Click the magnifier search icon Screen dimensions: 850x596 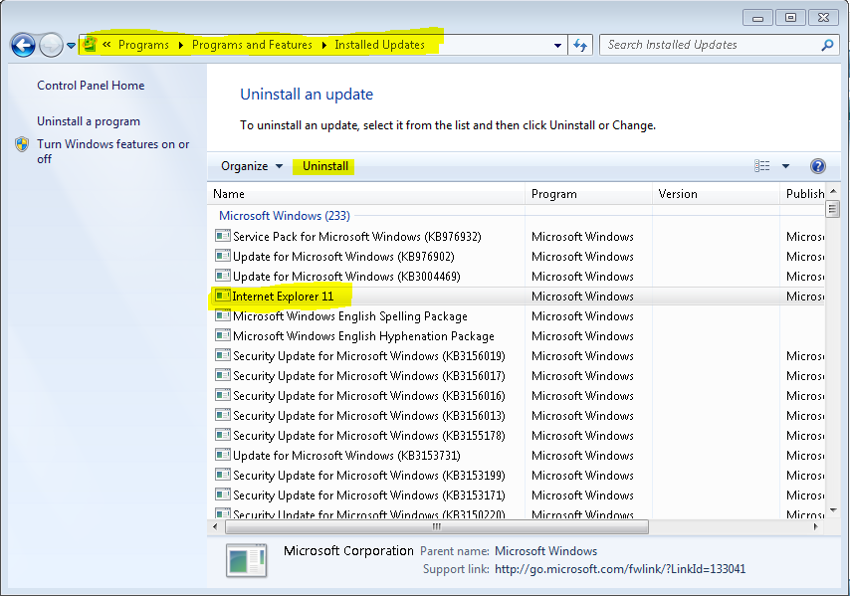pos(827,45)
